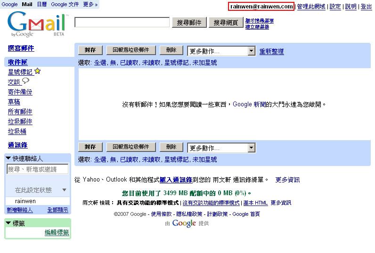Open the bottom 更多動作 dropdown
The image size is (375, 253).
(x=251, y=148)
